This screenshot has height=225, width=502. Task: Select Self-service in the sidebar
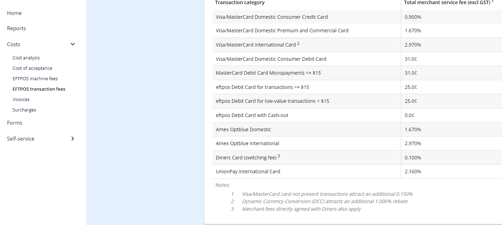[21, 139]
